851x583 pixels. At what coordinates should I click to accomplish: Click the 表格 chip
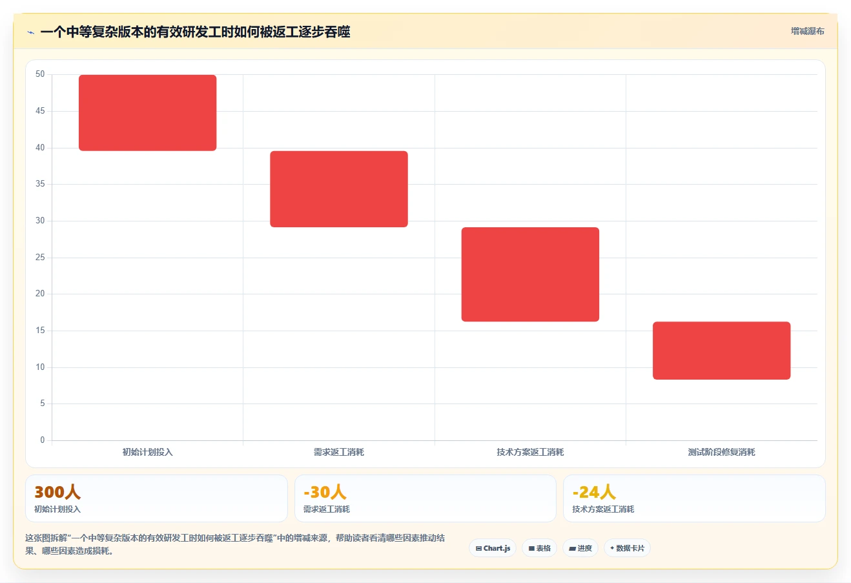coord(540,548)
